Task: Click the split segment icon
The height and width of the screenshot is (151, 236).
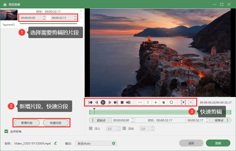Action: [140, 102]
